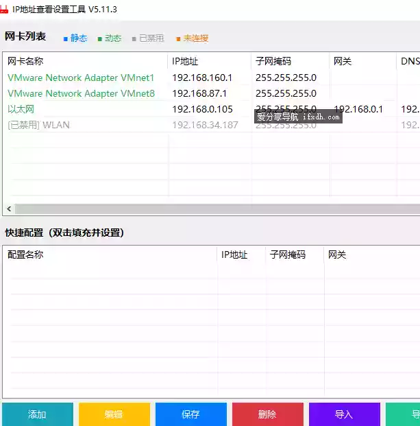Click IP address 192.168.160.1
420x426 pixels.
(202, 78)
